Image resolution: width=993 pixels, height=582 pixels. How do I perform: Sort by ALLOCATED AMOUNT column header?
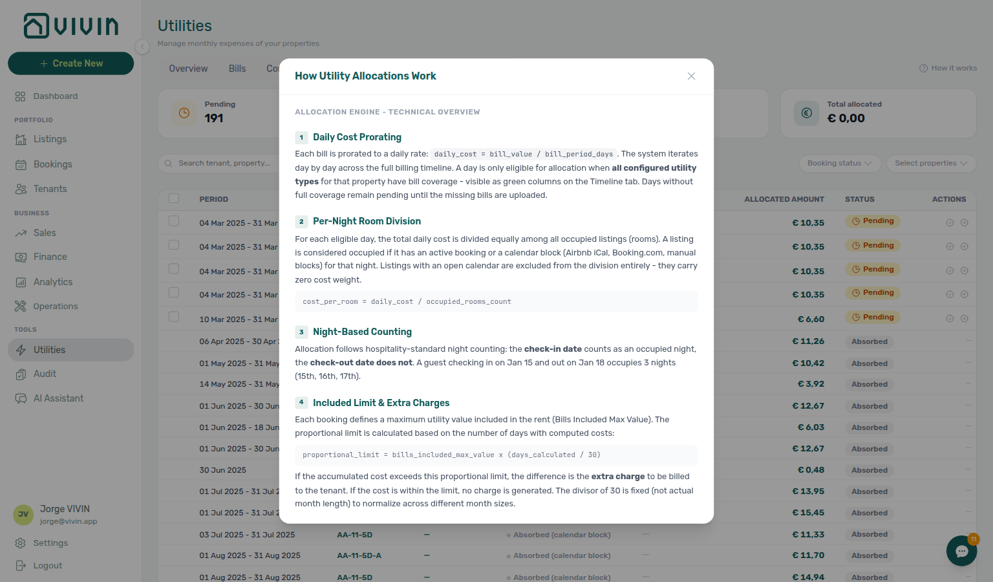click(x=784, y=200)
